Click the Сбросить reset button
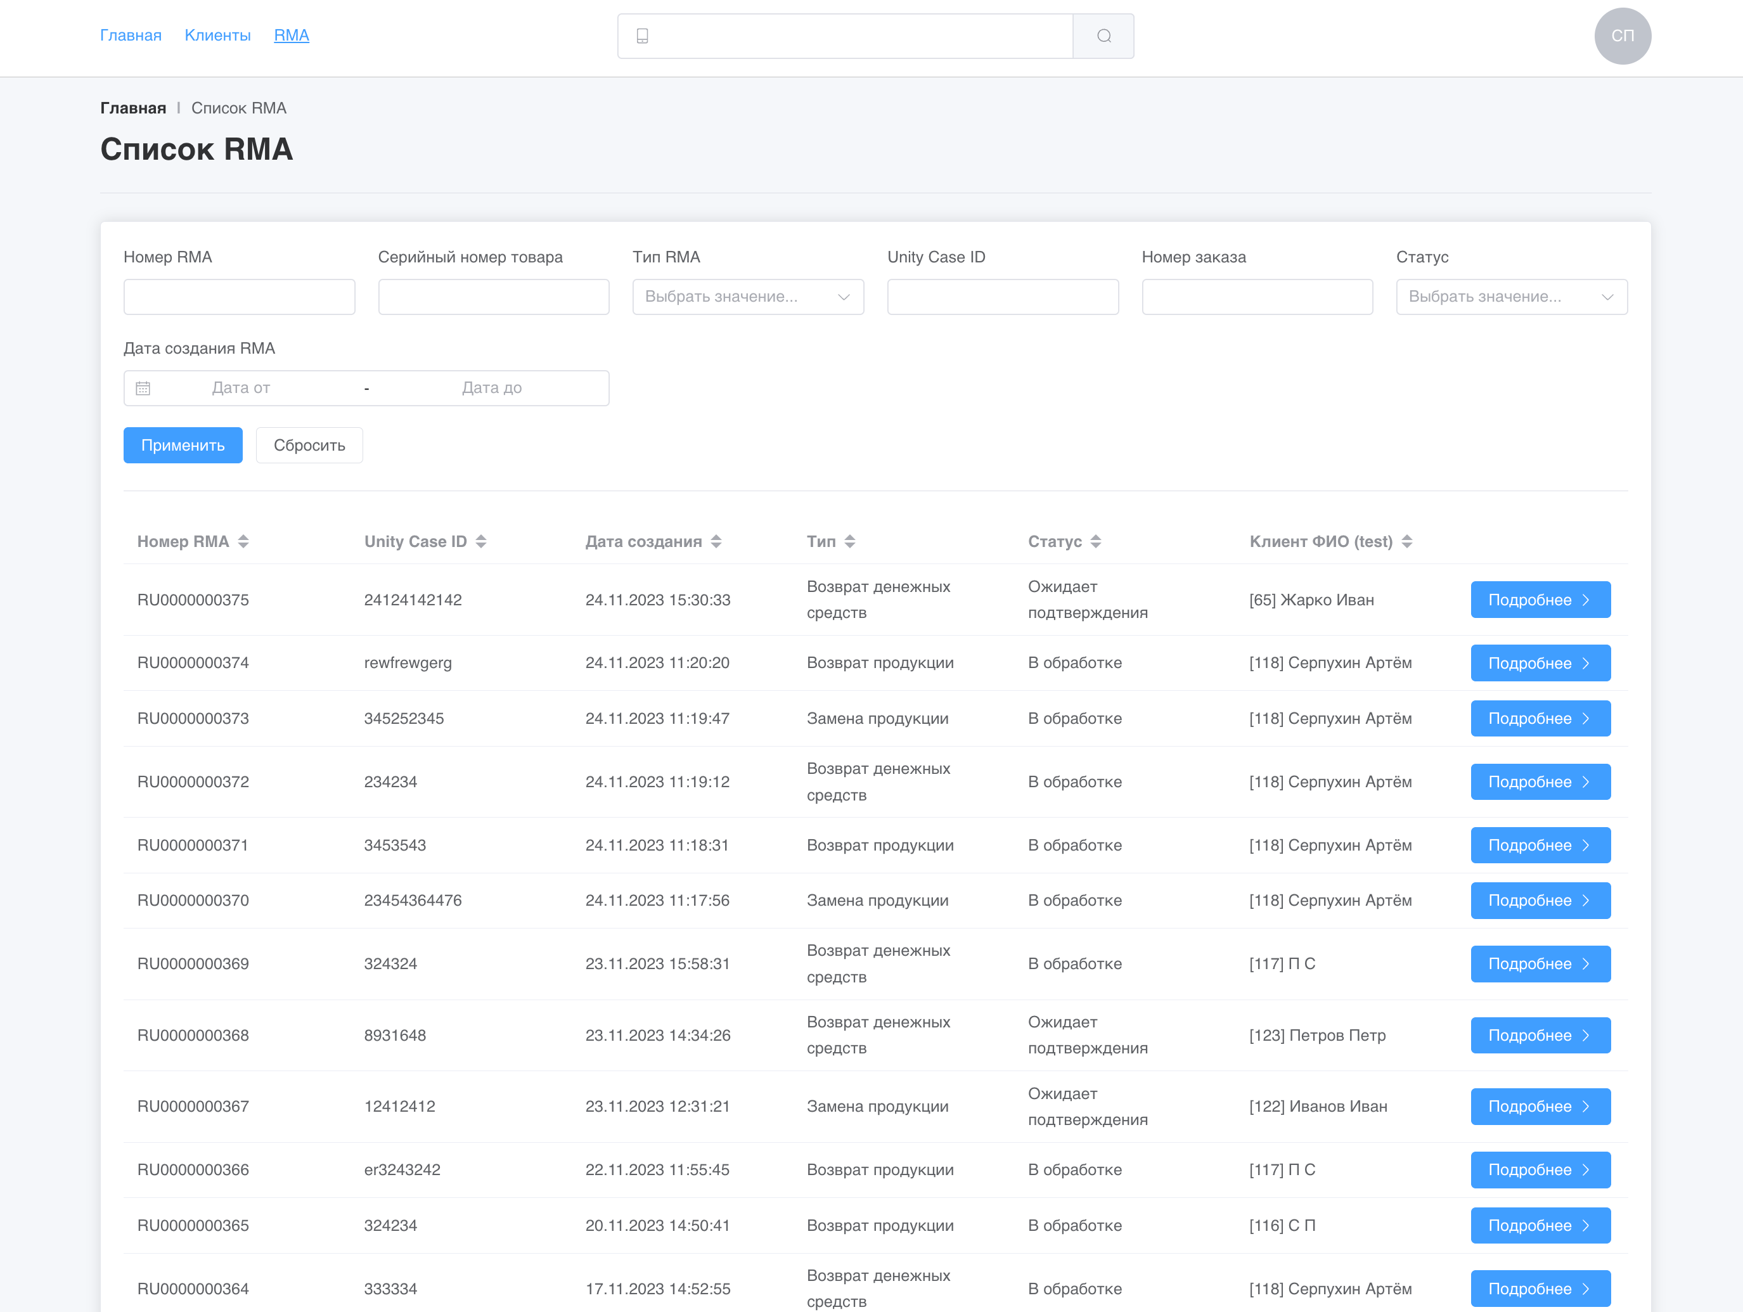This screenshot has height=1312, width=1743. (309, 445)
